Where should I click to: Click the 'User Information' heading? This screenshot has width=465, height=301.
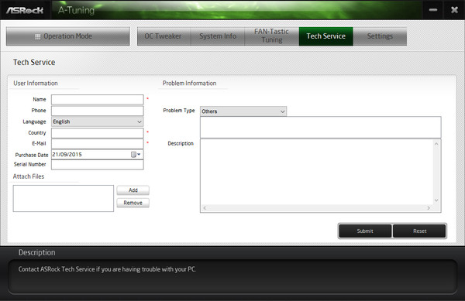pos(36,84)
